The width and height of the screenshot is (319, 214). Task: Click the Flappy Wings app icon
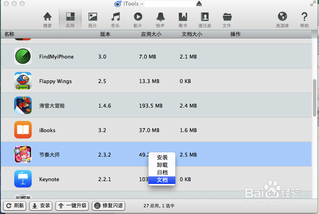click(23, 81)
